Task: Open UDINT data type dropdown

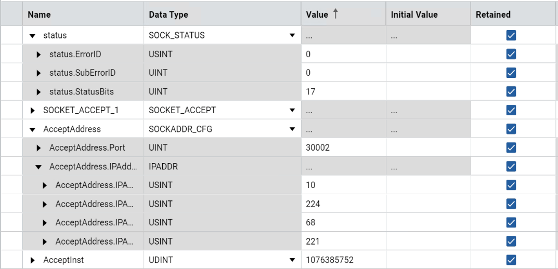Action: point(292,260)
